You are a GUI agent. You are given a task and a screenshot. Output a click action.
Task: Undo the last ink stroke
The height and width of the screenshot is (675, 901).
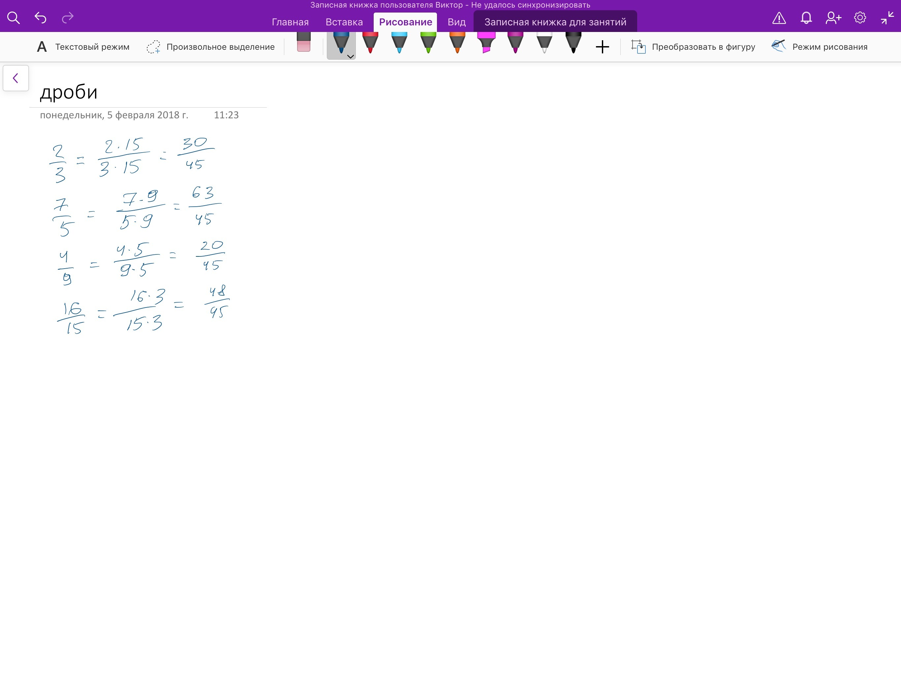pos(40,18)
